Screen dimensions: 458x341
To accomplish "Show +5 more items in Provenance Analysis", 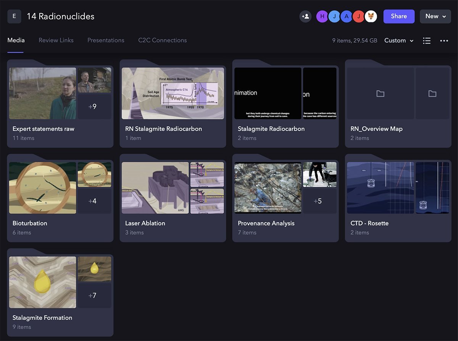I will tap(320, 201).
